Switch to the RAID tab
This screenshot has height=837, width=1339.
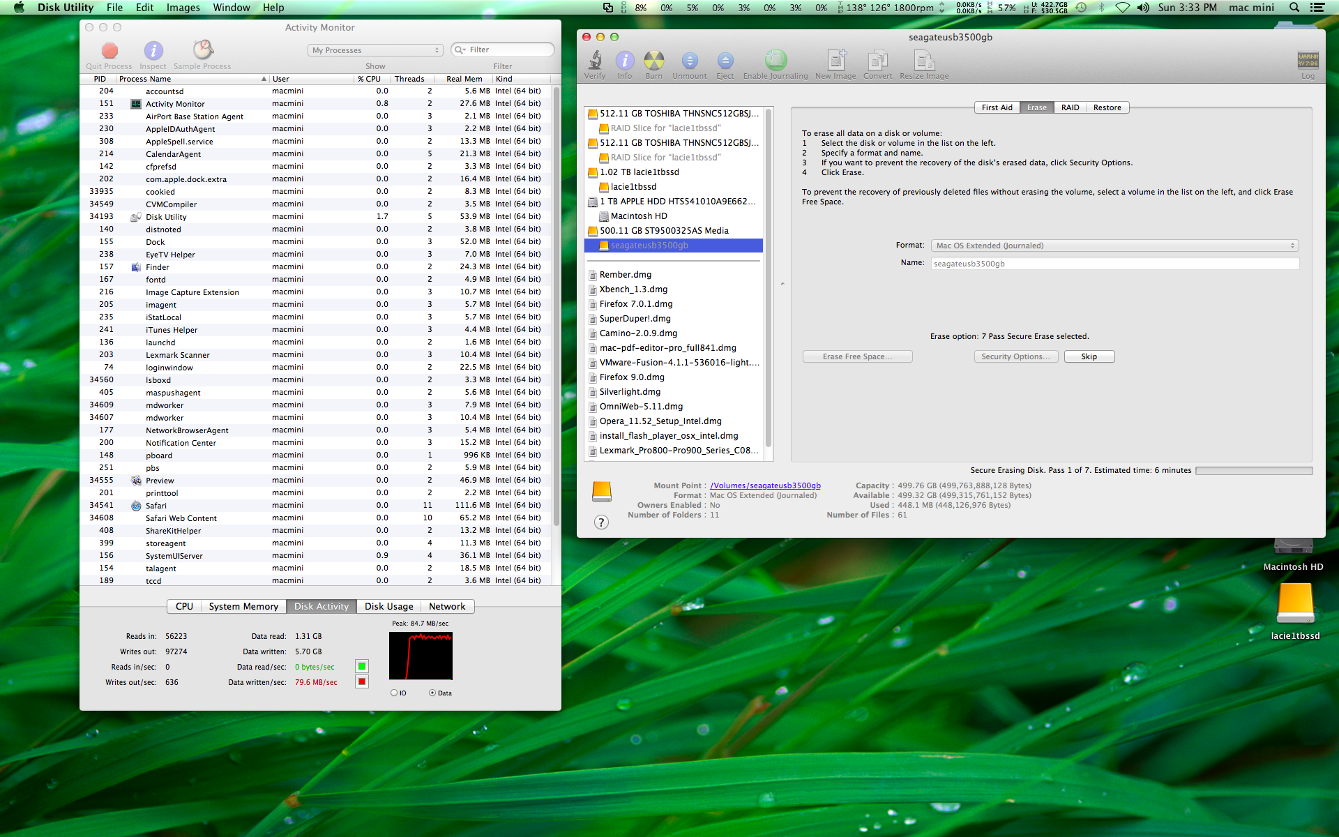tap(1070, 107)
